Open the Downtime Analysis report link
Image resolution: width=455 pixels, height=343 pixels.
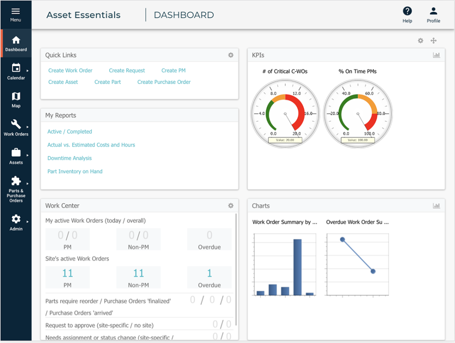click(70, 158)
